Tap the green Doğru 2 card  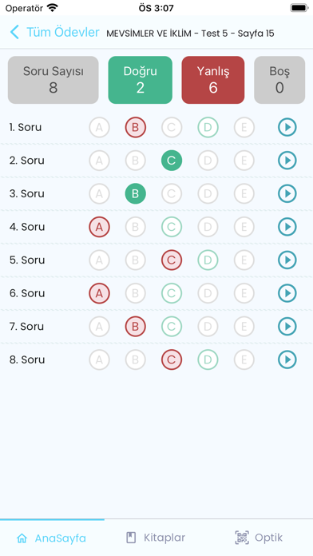click(140, 80)
